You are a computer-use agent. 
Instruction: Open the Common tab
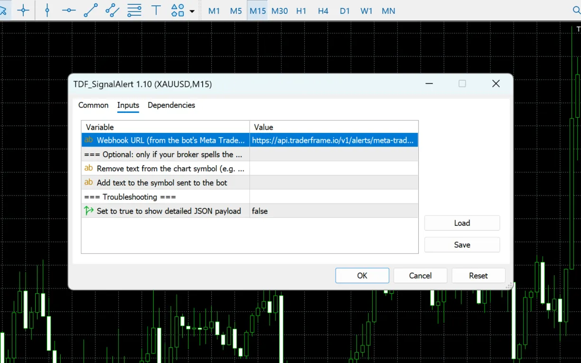click(x=94, y=105)
